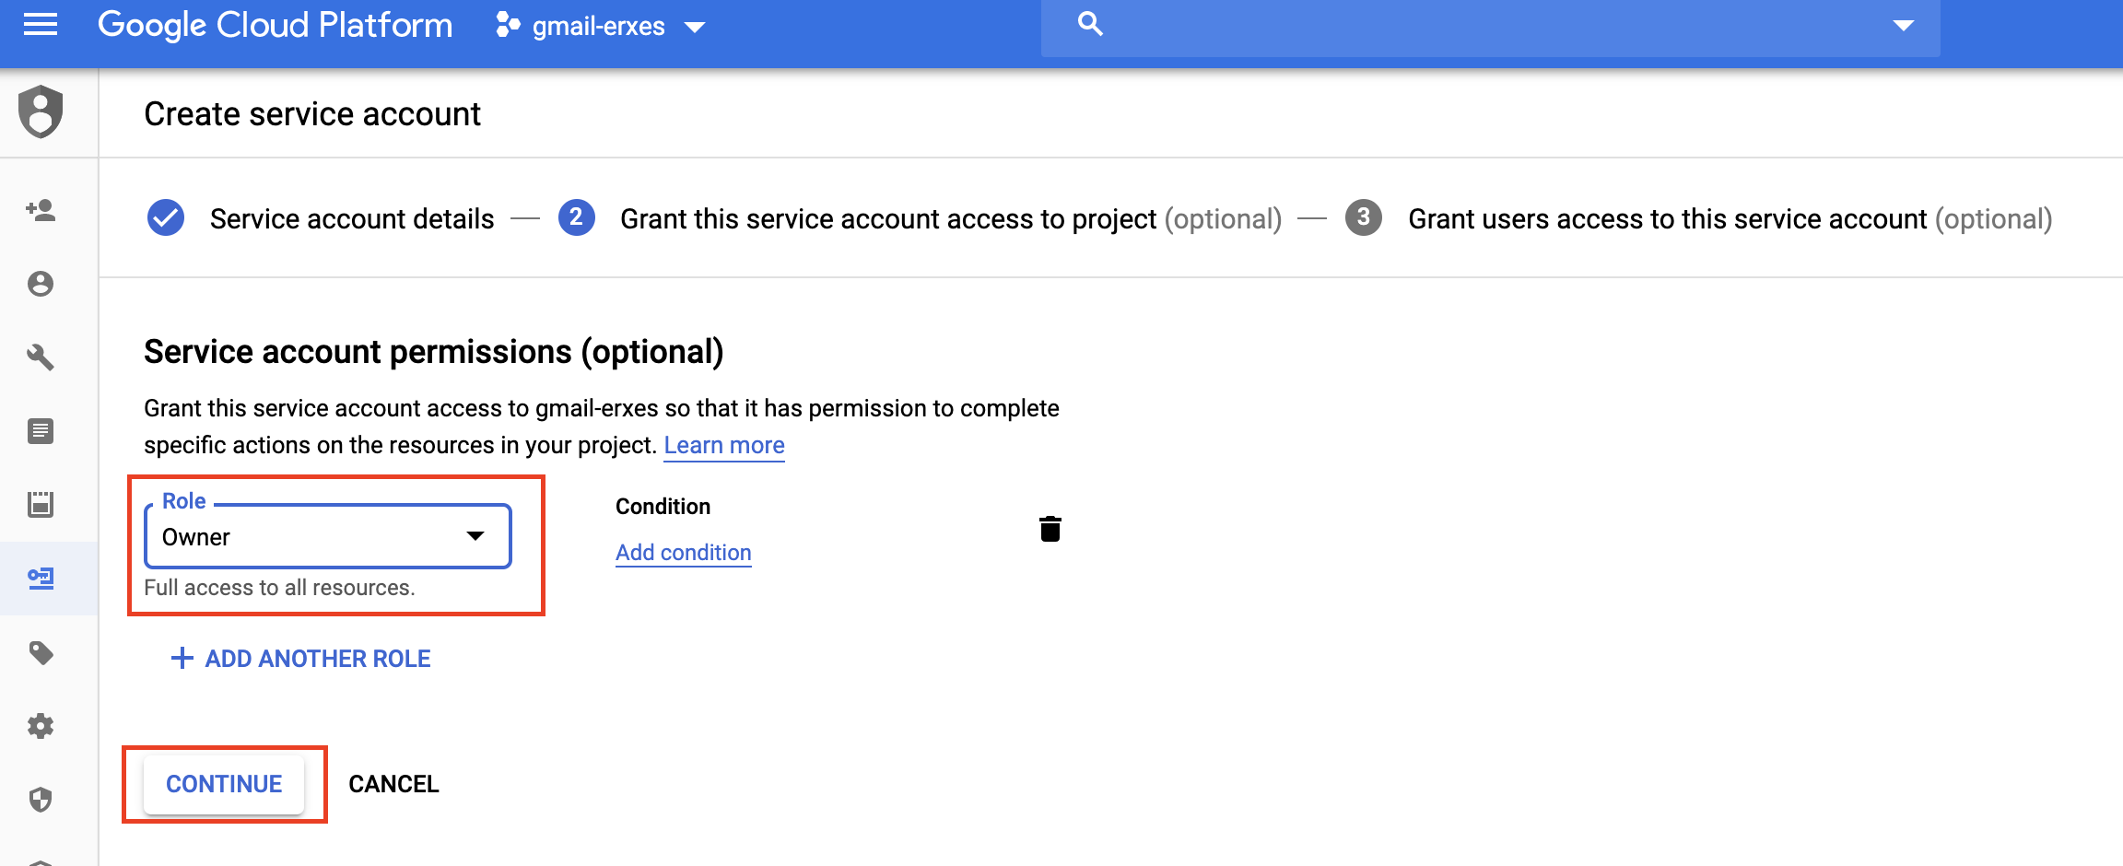Viewport: 2123px width, 866px height.
Task: Click the Add condition link
Action: coord(683,552)
